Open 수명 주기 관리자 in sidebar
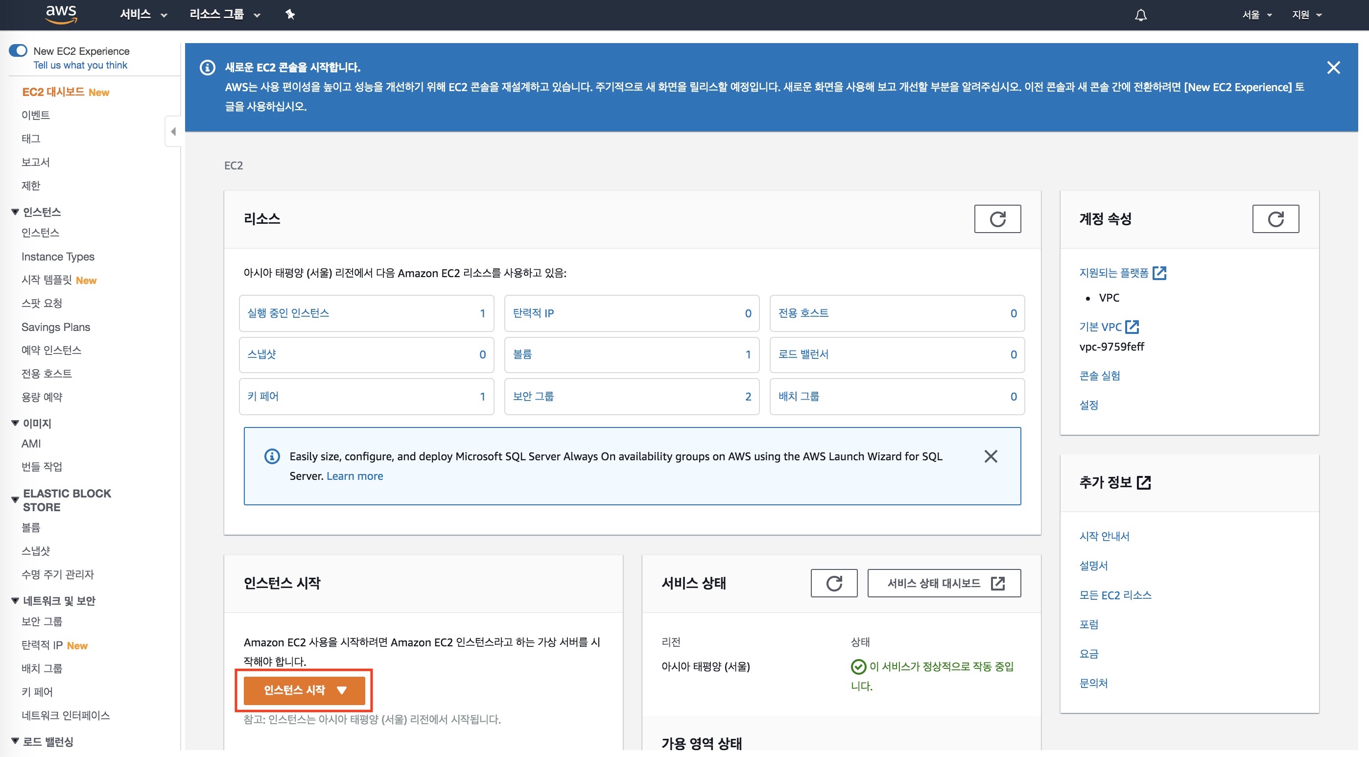 pos(57,574)
